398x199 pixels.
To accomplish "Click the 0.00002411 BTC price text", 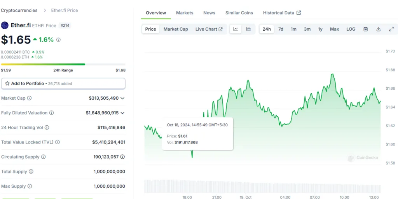I will click(15, 52).
